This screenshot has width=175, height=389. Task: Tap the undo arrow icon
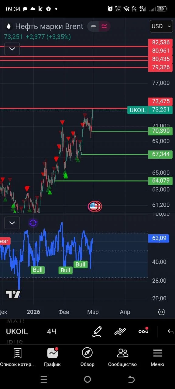pos(171,331)
